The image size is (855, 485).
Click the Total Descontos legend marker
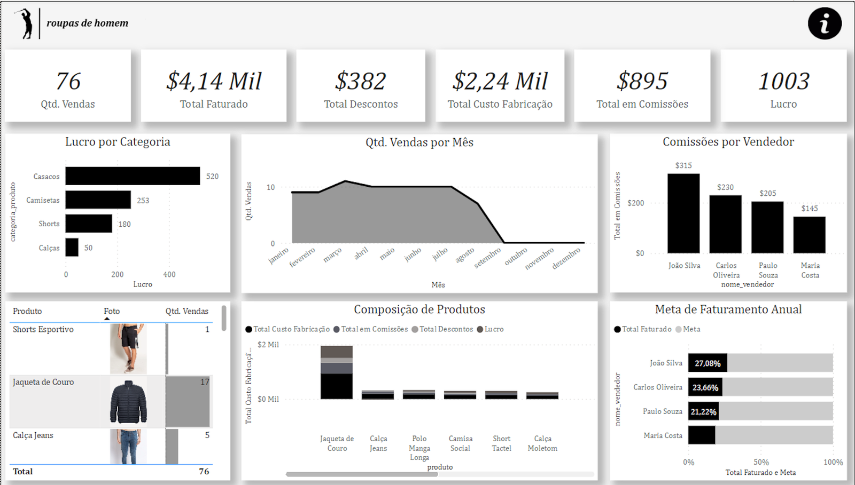click(x=415, y=329)
